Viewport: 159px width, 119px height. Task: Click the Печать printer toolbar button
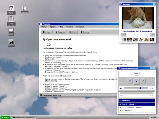click(x=73, y=32)
